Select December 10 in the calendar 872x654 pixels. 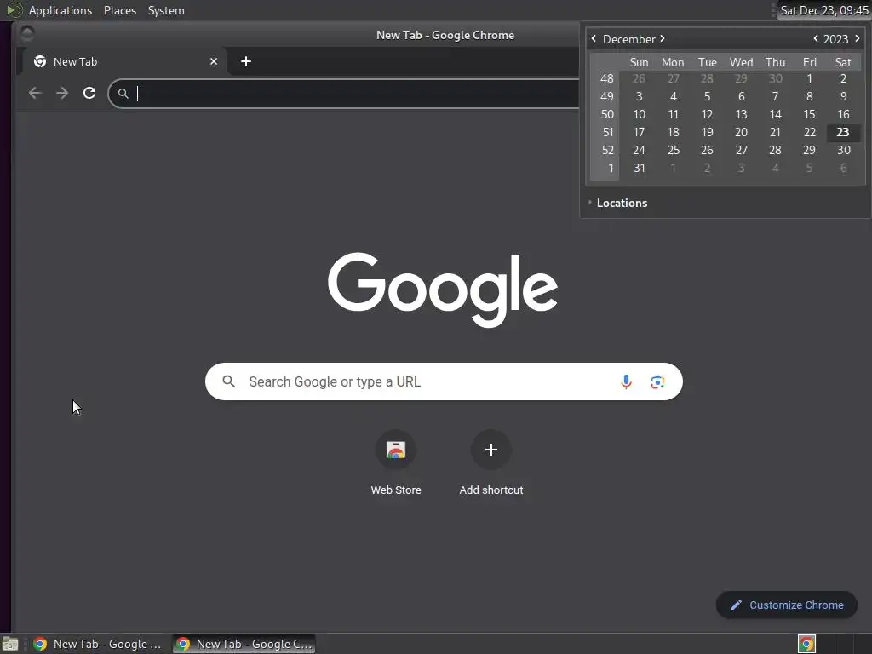pos(639,115)
